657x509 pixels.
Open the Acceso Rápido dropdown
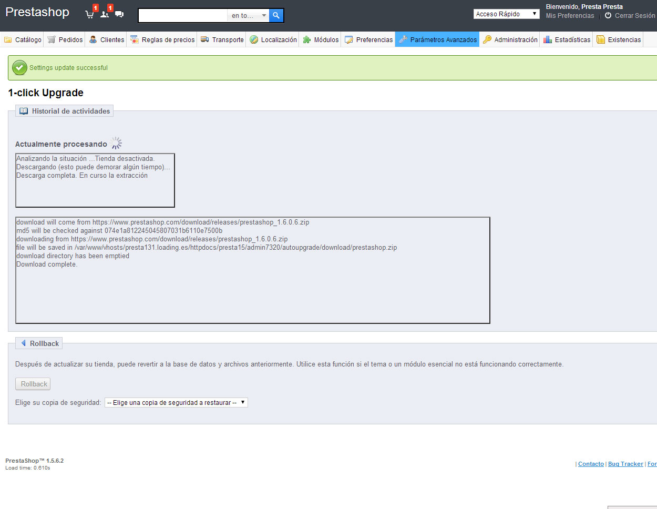click(x=506, y=14)
